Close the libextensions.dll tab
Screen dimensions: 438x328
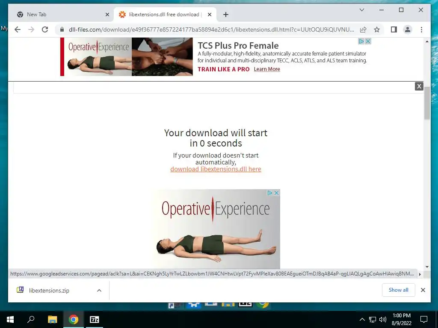click(x=210, y=15)
